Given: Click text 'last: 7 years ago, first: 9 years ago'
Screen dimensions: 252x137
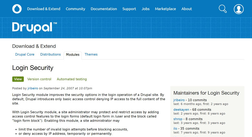Looking at the screenshot, I should 199,132.
